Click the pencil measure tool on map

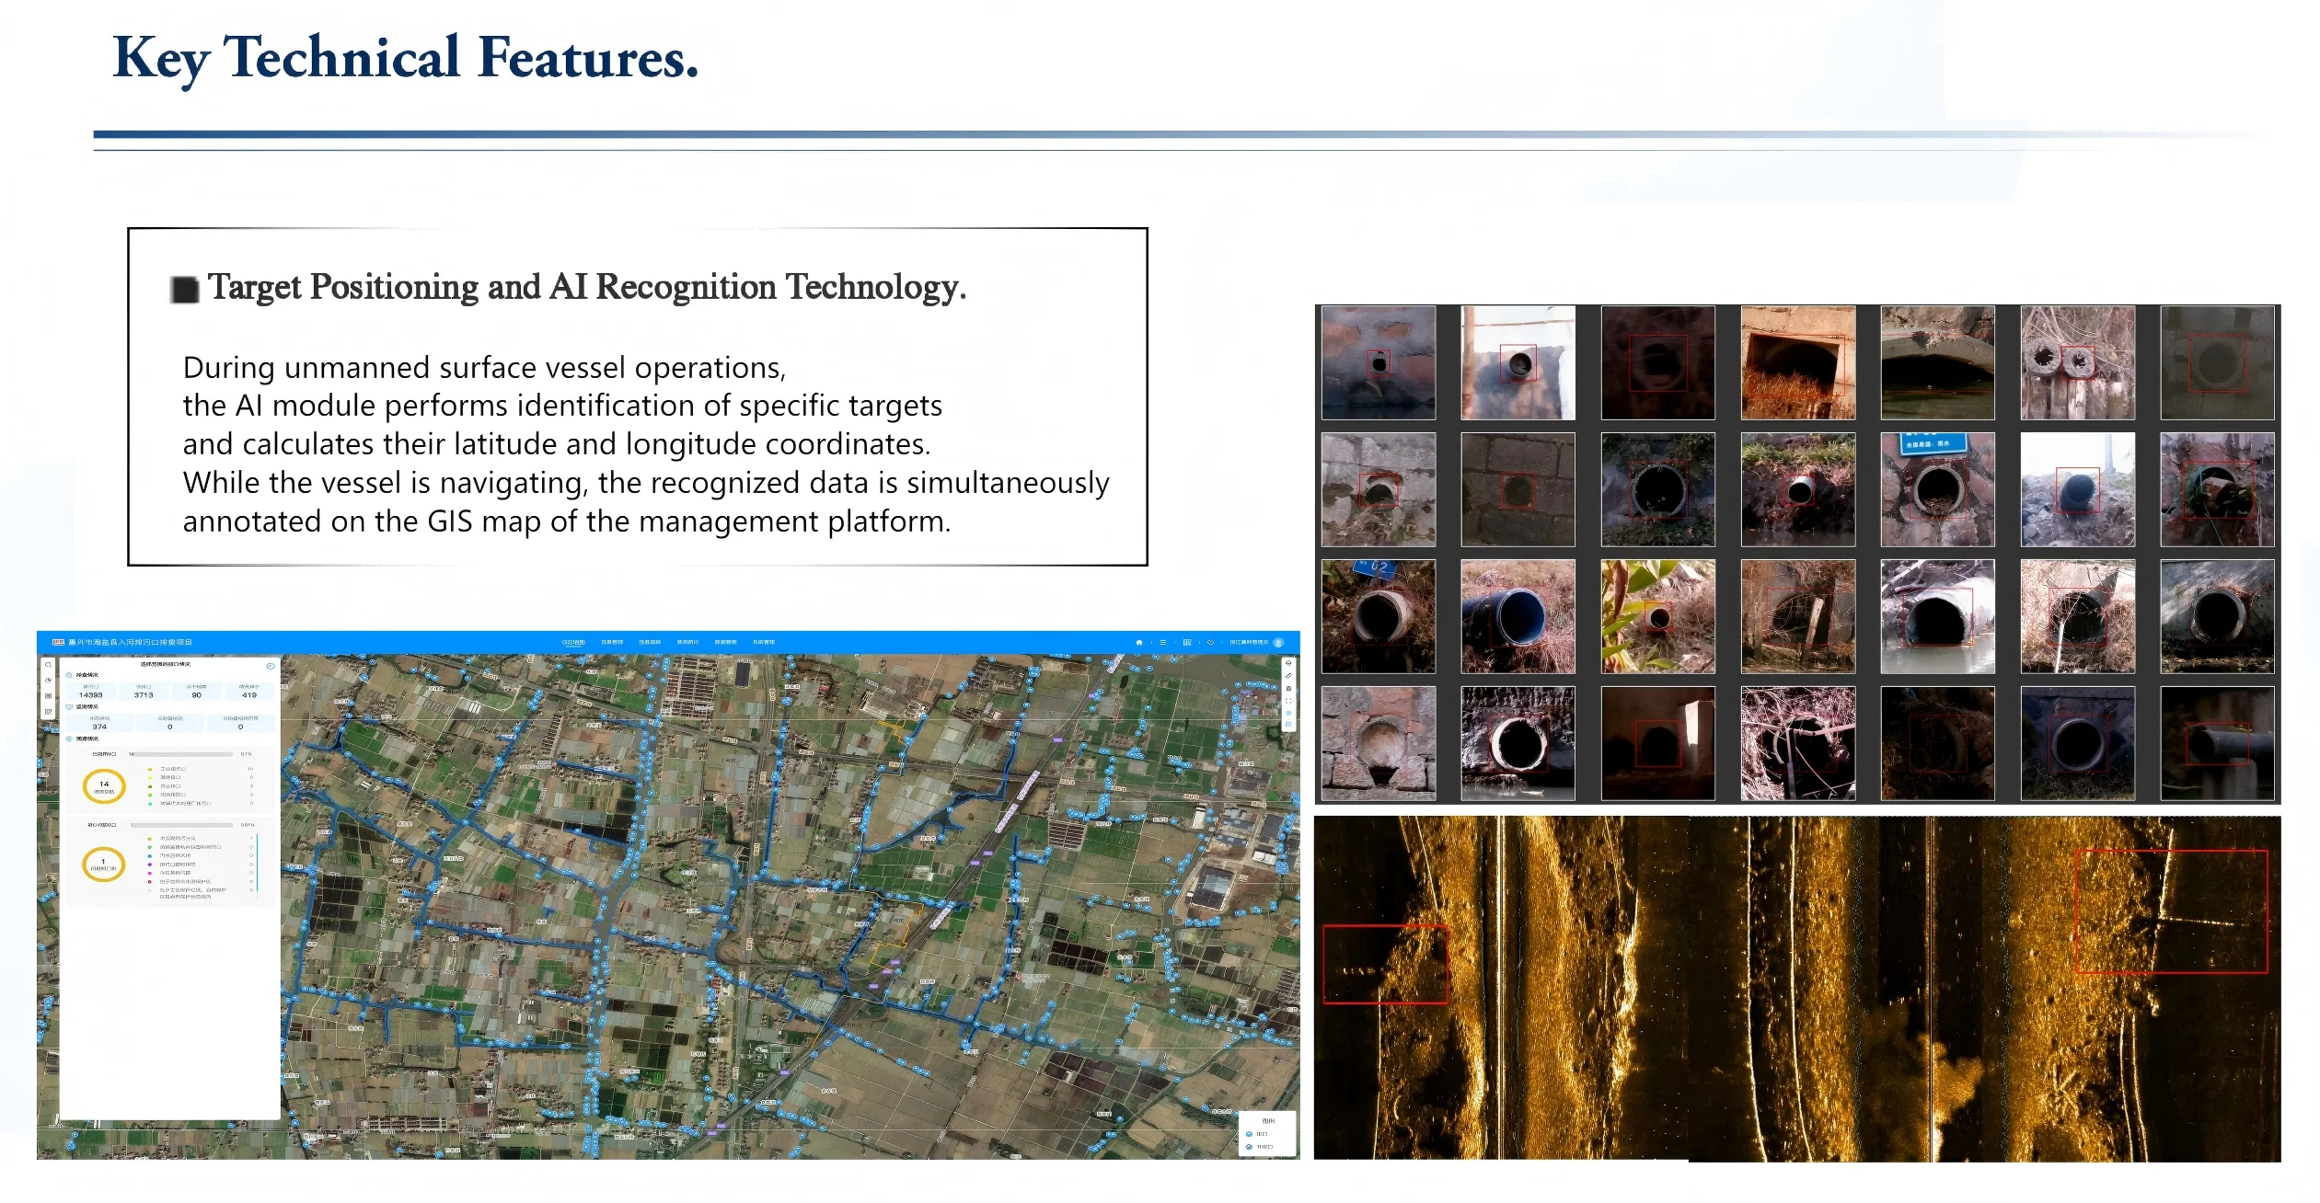coord(1288,676)
